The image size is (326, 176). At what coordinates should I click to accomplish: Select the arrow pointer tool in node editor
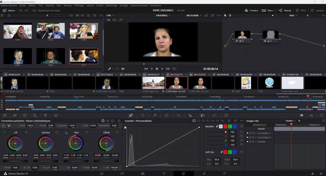(x=225, y=15)
